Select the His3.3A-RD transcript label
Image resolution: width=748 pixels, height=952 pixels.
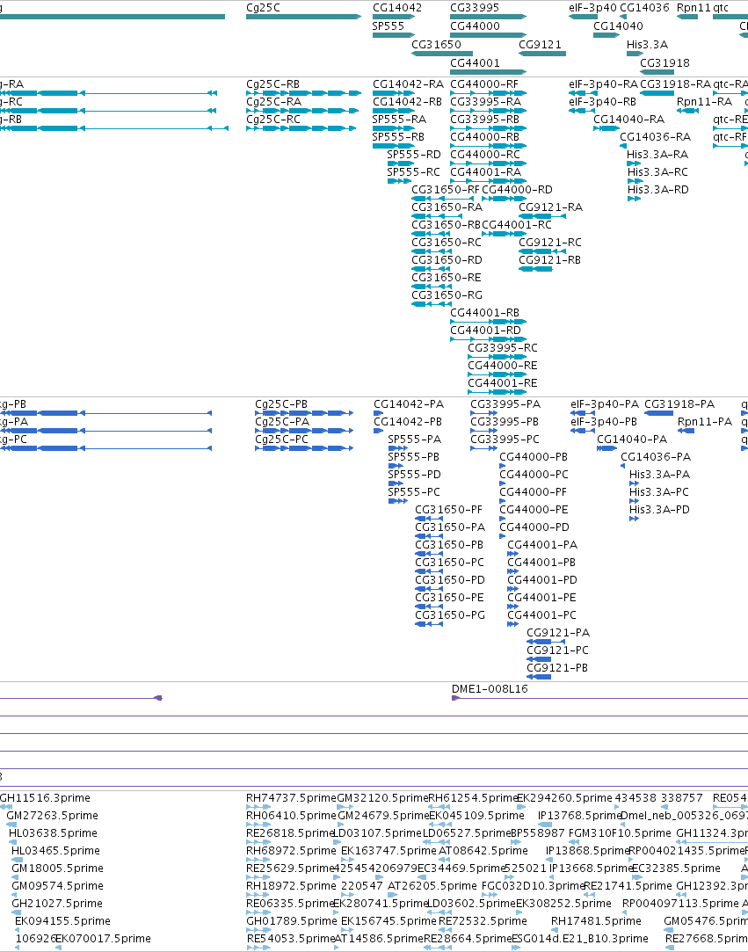657,189
